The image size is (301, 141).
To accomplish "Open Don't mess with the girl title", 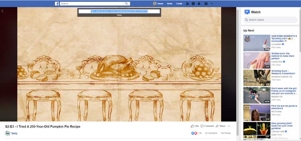I will click(x=284, y=91).
